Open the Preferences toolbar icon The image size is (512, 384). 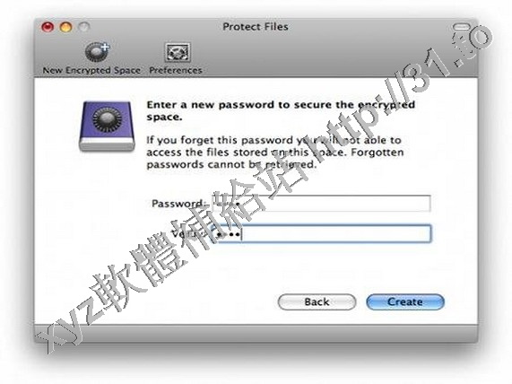pos(178,52)
